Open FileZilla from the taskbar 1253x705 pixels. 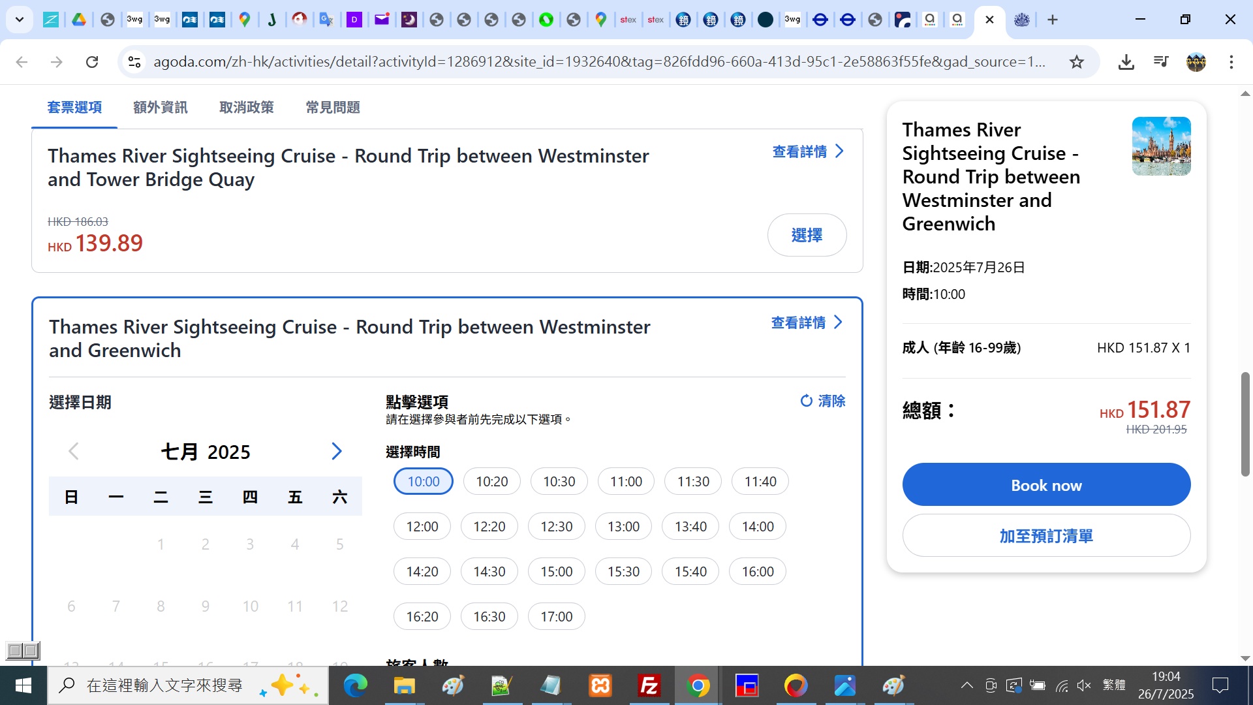(649, 685)
